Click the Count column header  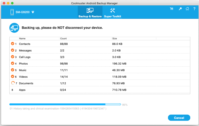click(63, 39)
